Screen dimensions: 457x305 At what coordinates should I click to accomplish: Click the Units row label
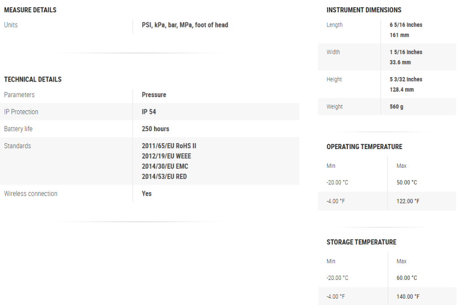(x=11, y=25)
